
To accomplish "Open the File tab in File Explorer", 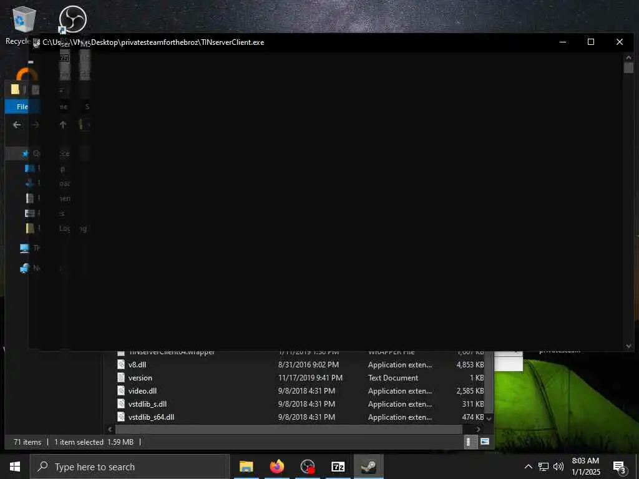I will click(x=22, y=107).
